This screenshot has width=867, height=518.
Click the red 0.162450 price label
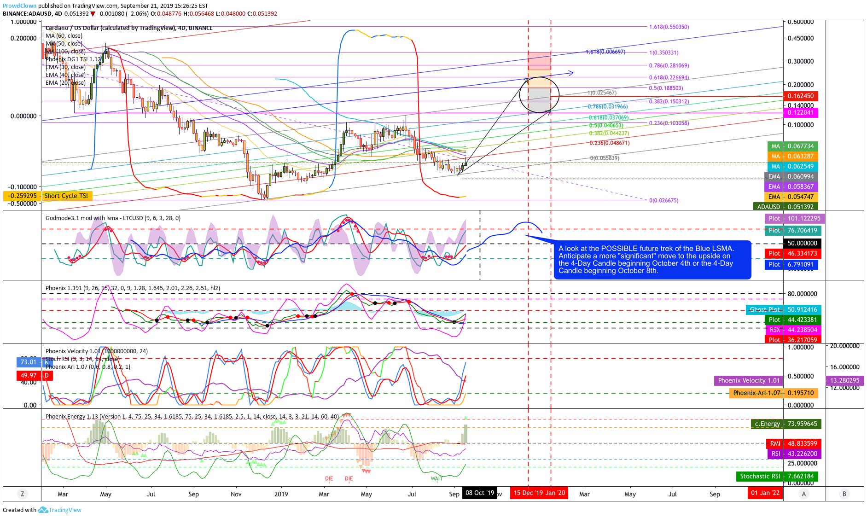pos(801,96)
